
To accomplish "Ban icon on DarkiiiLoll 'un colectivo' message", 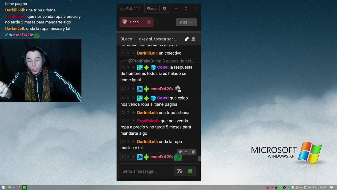I will [x=123, y=53].
